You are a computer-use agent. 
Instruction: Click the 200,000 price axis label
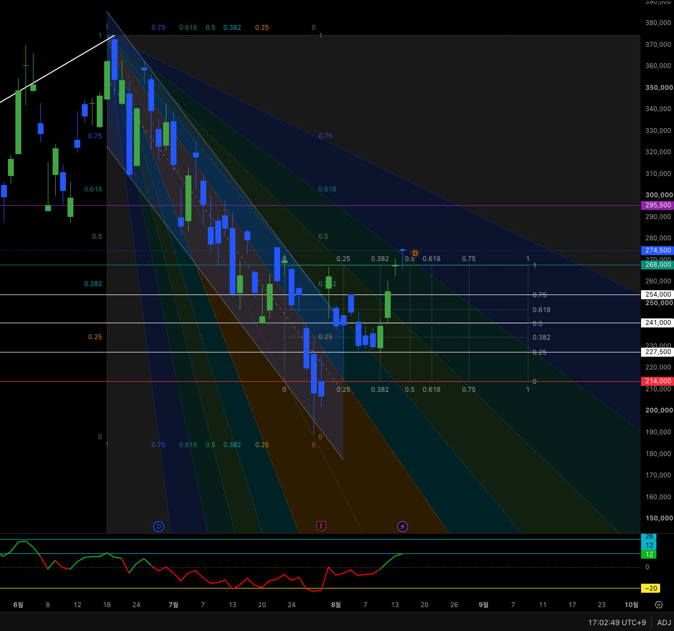click(x=659, y=410)
